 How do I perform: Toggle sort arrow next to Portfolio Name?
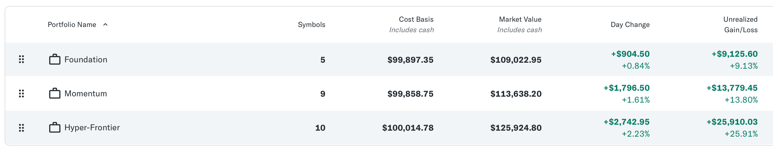point(105,25)
